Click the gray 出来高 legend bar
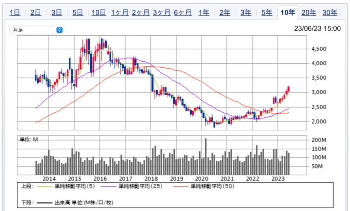Image resolution: width=350 pixels, height=211 pixels. point(45,203)
